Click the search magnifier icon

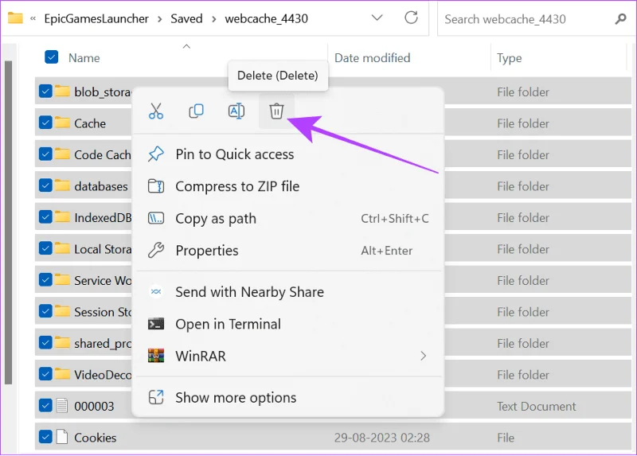620,18
